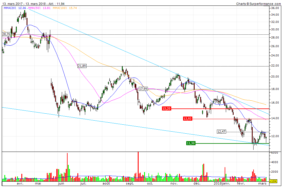
Task: Click the date range header text
Action: 33,4
